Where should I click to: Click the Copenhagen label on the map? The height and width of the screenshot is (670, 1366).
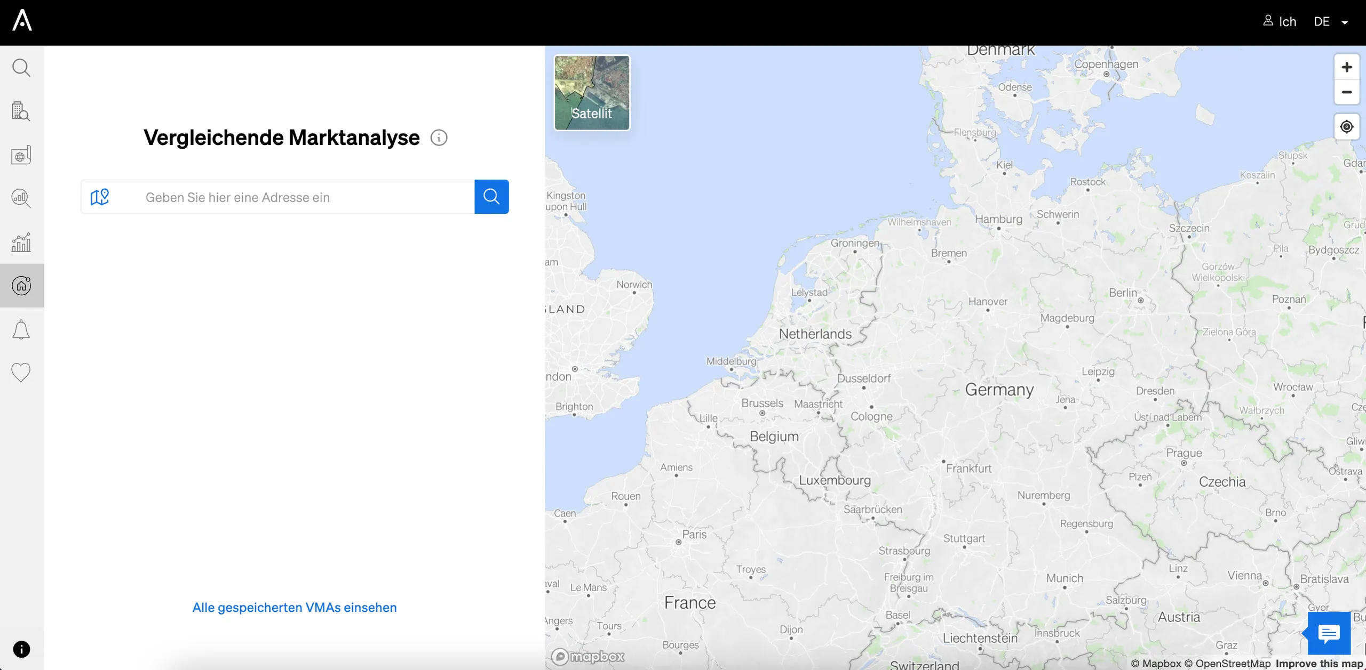[x=1106, y=64]
